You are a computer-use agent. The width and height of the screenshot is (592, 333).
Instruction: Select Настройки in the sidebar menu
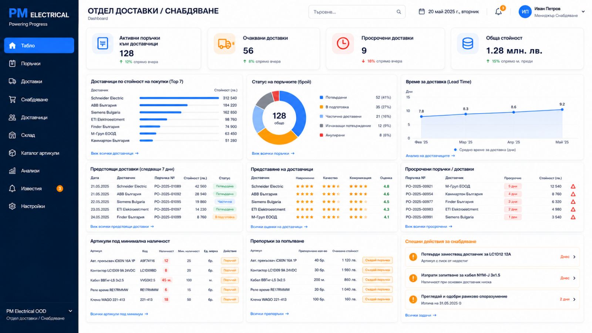click(x=33, y=206)
